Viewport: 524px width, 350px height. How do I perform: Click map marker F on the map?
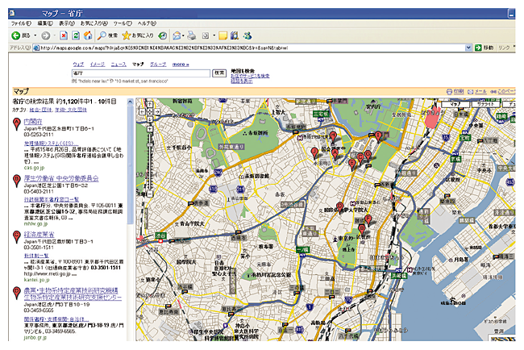[368, 221]
